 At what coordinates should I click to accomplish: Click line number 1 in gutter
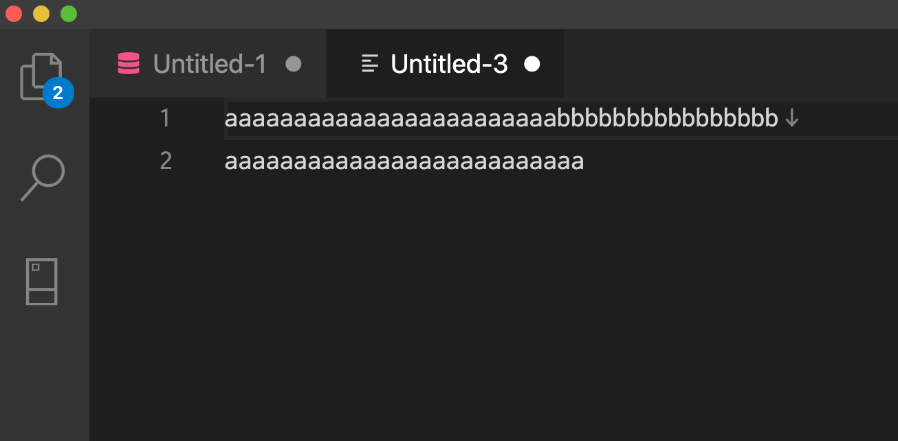(x=164, y=118)
